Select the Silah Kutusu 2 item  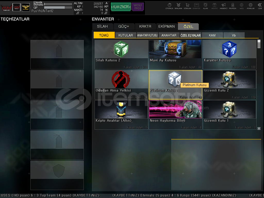(121, 55)
